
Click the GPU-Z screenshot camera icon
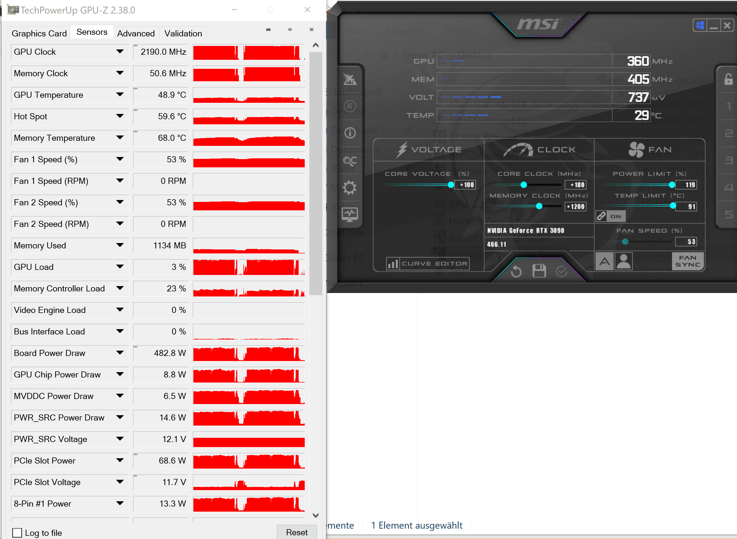click(x=268, y=29)
